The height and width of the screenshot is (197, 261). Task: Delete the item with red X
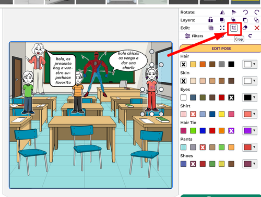(257, 28)
